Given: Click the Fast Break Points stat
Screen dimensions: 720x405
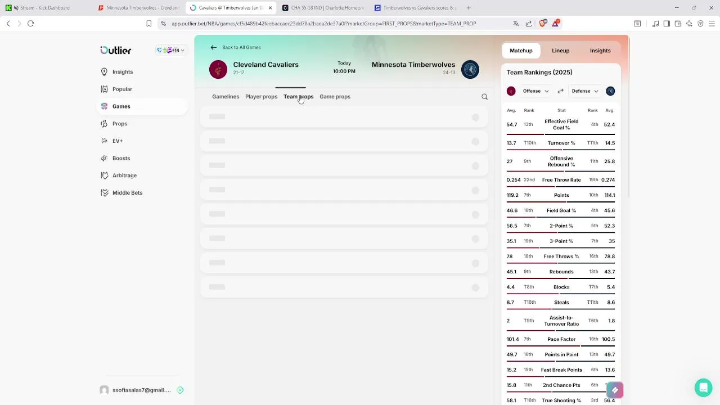Looking at the screenshot, I should 561,370.
